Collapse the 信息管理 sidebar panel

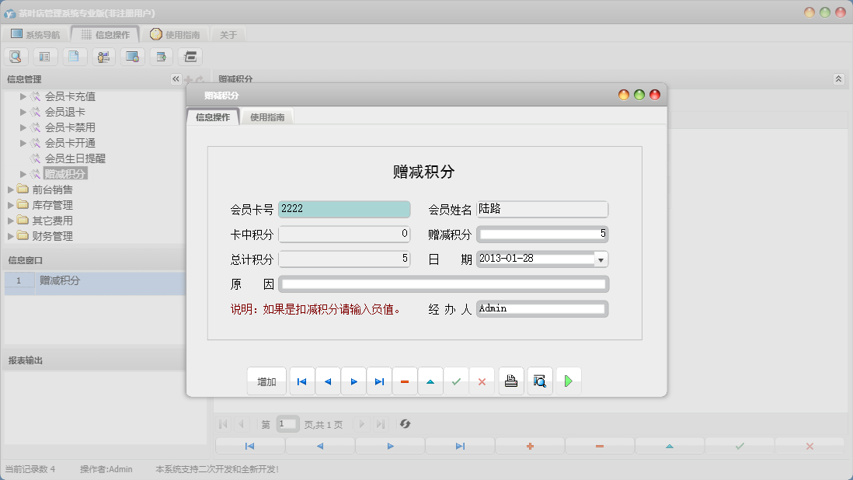tap(176, 78)
